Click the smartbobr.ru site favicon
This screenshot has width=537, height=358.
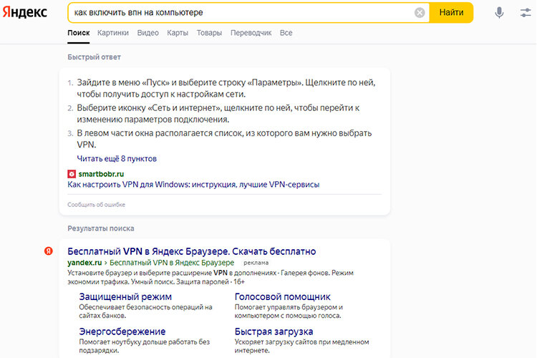(x=71, y=174)
